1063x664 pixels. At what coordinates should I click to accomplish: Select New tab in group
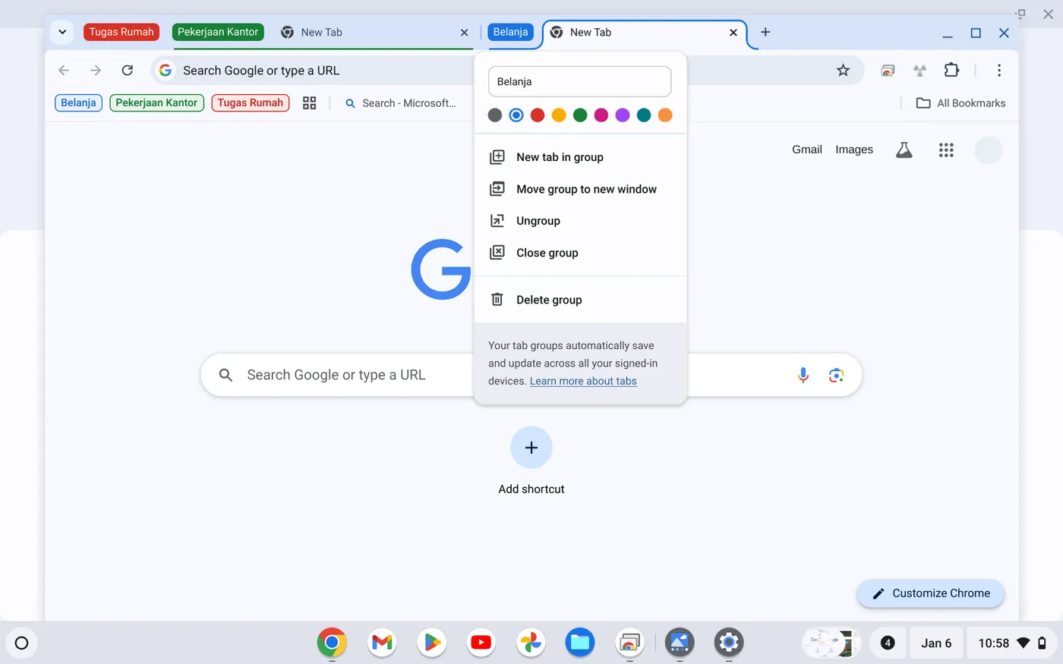click(x=580, y=157)
